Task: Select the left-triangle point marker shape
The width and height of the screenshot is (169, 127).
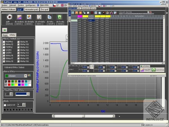Action: tap(17, 110)
